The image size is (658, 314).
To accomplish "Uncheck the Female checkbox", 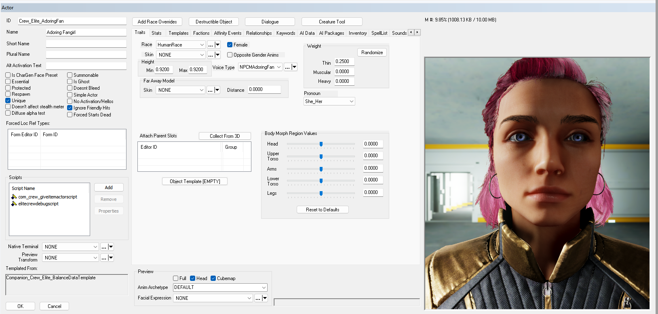I will coord(230,45).
